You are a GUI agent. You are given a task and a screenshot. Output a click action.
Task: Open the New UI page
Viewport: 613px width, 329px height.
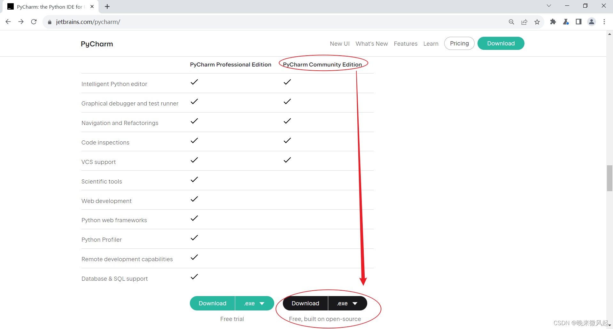(x=340, y=43)
